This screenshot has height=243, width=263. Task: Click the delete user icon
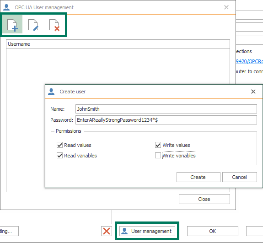(x=54, y=25)
